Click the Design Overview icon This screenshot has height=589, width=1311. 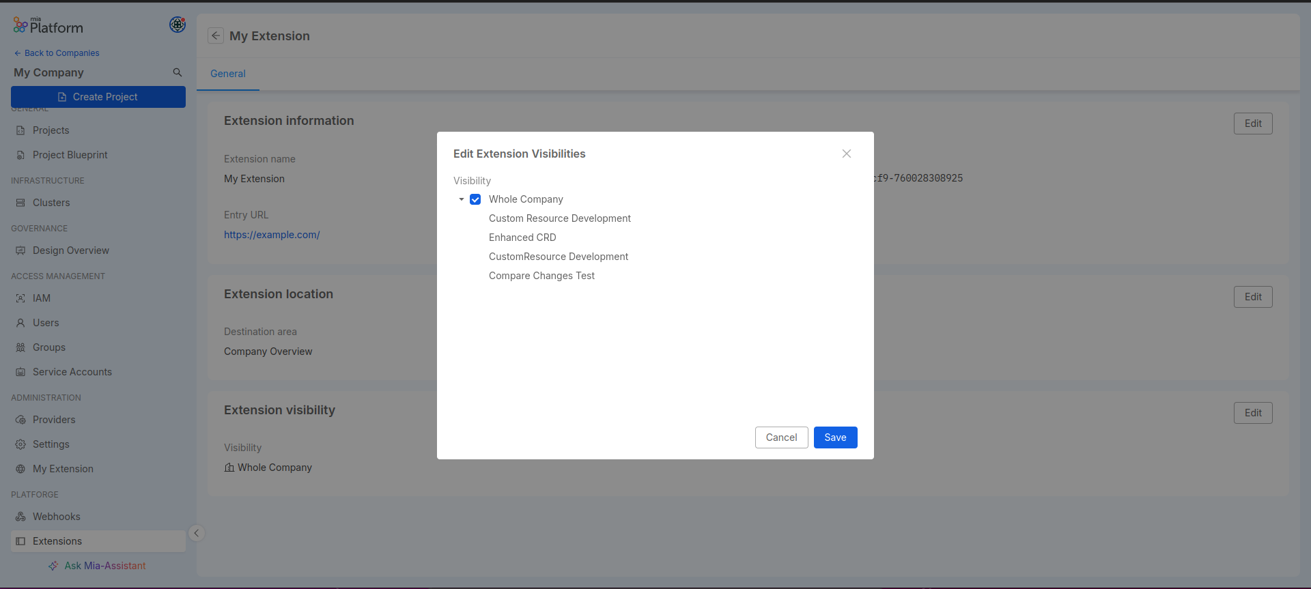coord(20,250)
